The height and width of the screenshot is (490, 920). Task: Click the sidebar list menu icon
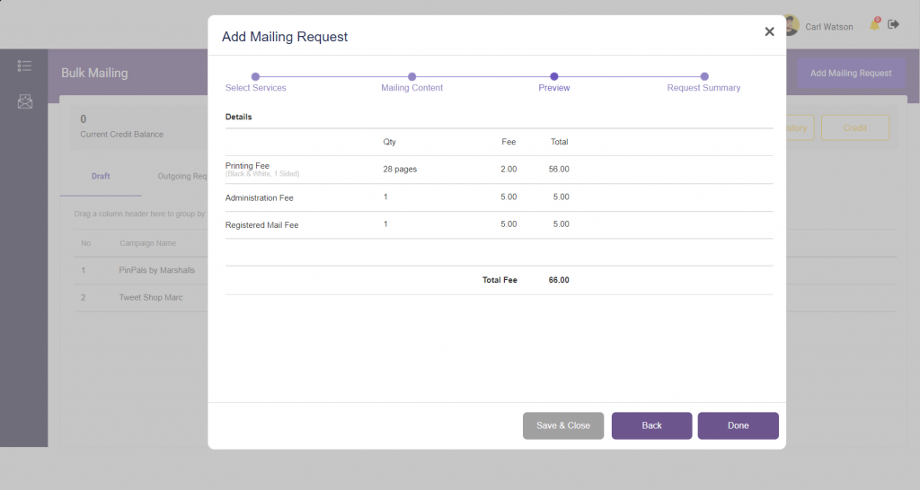point(24,66)
